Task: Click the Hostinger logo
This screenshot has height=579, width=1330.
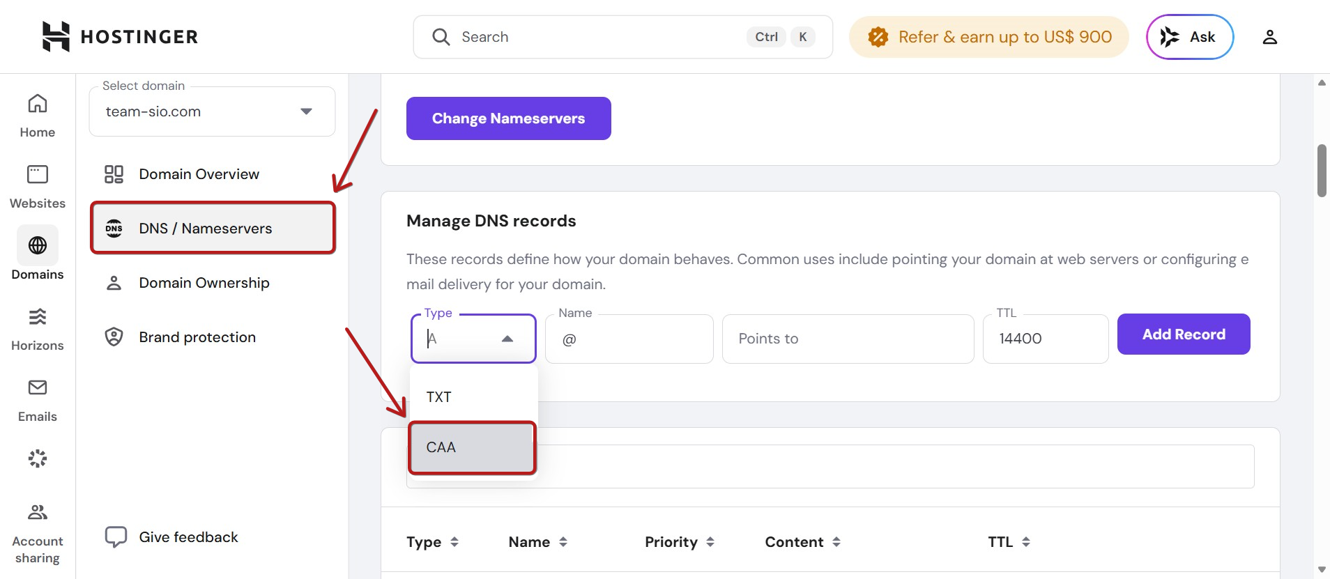Action: coord(120,36)
